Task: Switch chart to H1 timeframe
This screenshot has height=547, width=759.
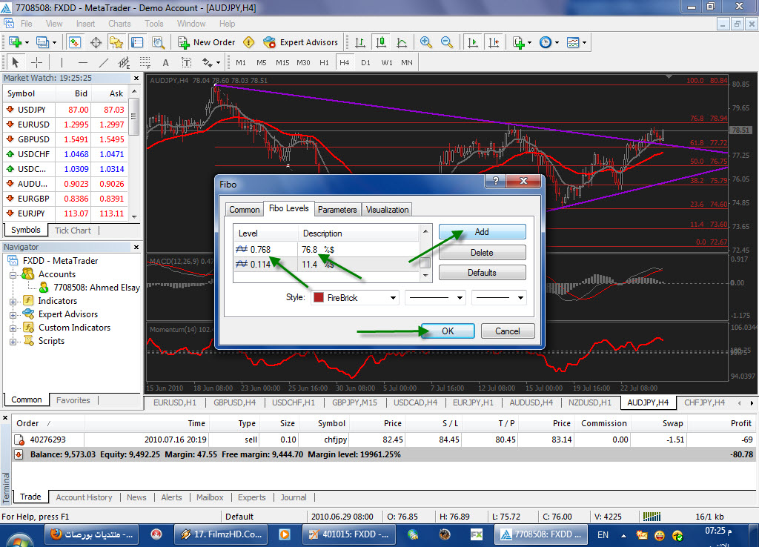Action: coord(324,62)
